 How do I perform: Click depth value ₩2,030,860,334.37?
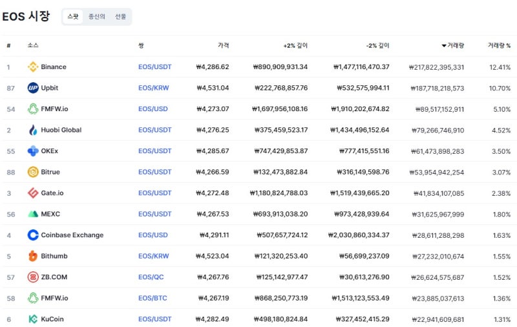pos(359,235)
